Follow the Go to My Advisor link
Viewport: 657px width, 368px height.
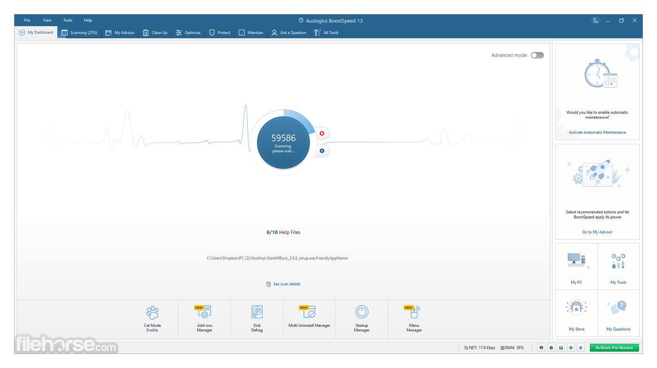[597, 232]
